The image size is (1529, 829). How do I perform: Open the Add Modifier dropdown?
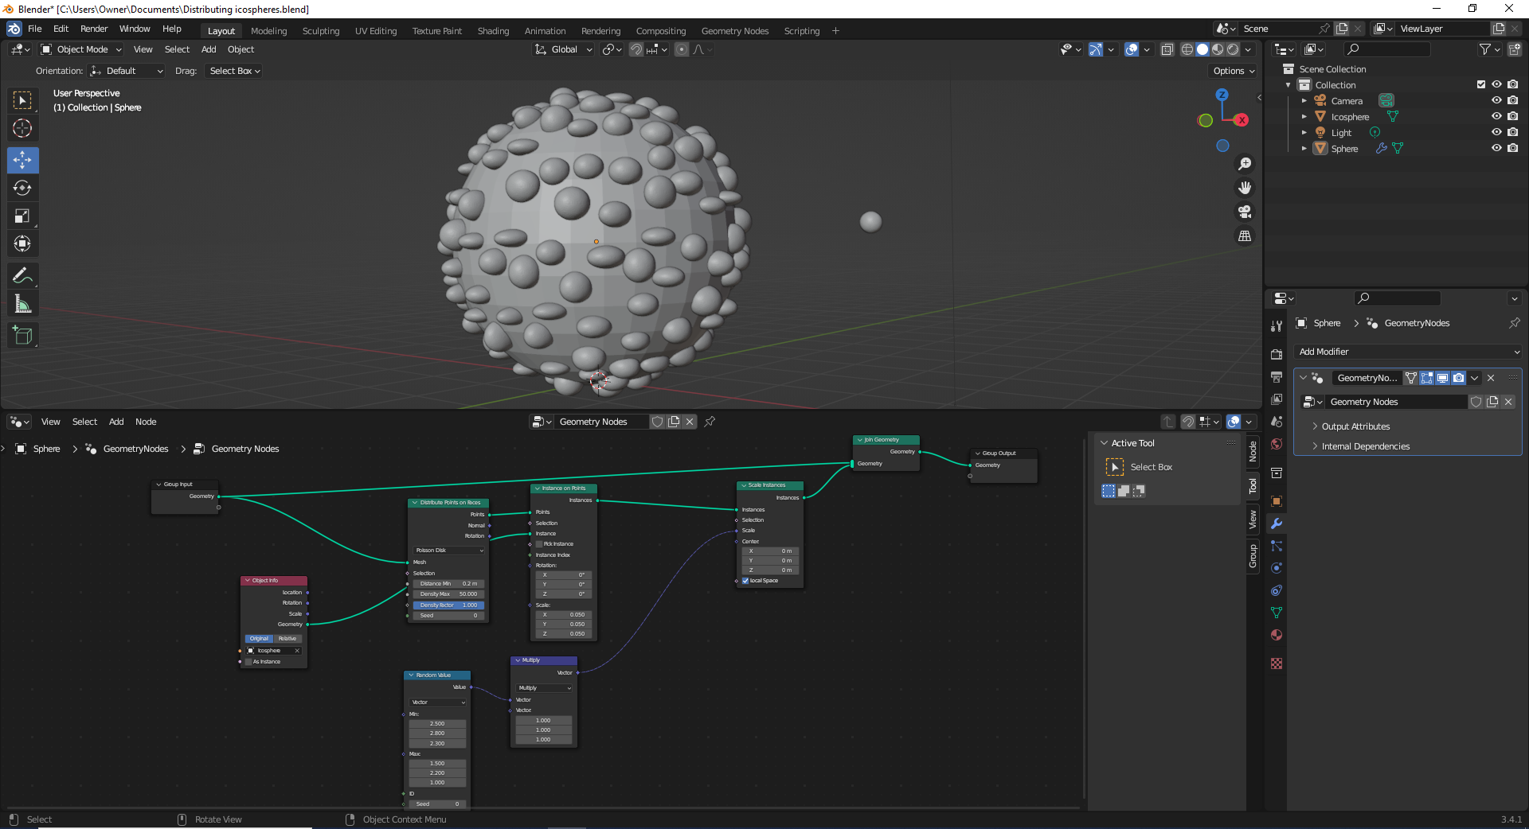click(x=1408, y=352)
